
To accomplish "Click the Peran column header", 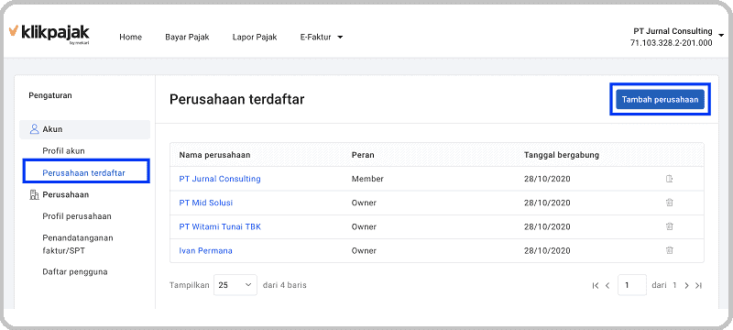I will [x=363, y=155].
